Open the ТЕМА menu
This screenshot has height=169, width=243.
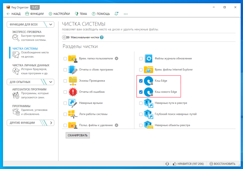click(81, 14)
